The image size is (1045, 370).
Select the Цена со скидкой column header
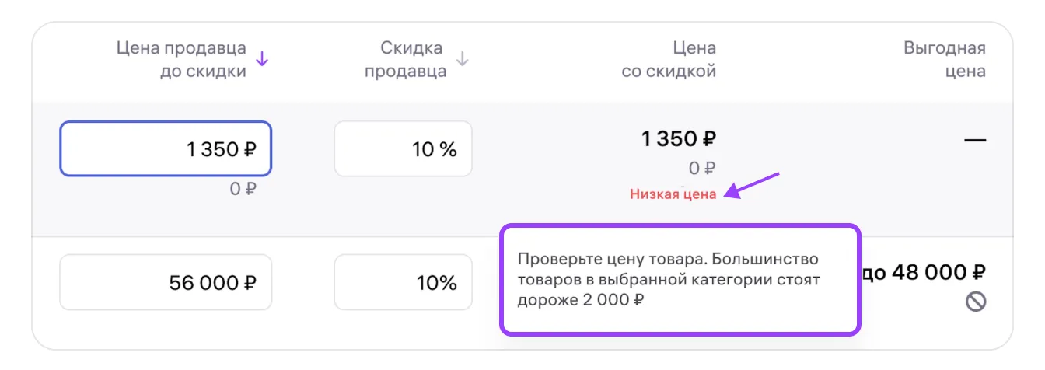pyautogui.click(x=669, y=60)
